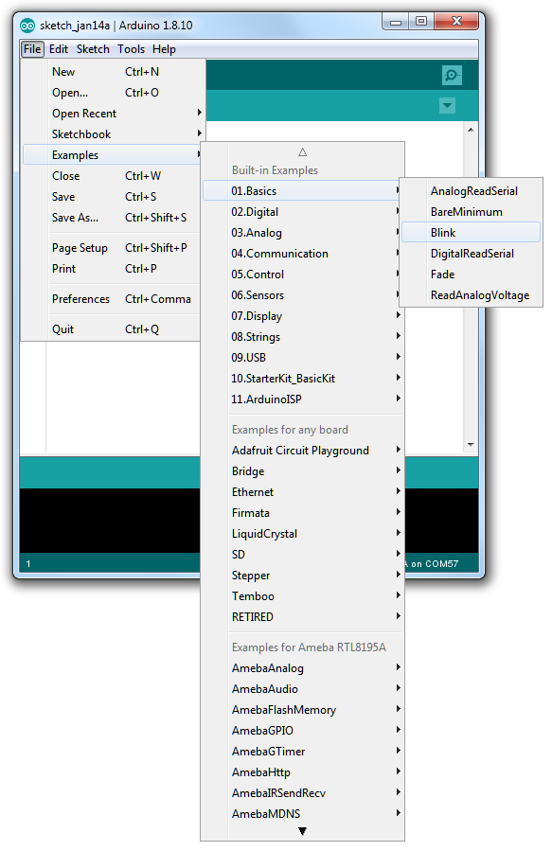Minimize the Arduino window
Viewport: 552px width, 851px height.
point(396,22)
